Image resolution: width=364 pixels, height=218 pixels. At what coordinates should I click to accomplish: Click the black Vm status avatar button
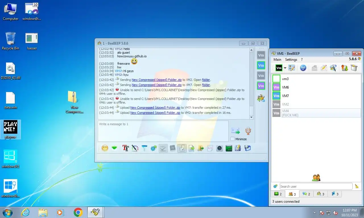click(x=279, y=68)
